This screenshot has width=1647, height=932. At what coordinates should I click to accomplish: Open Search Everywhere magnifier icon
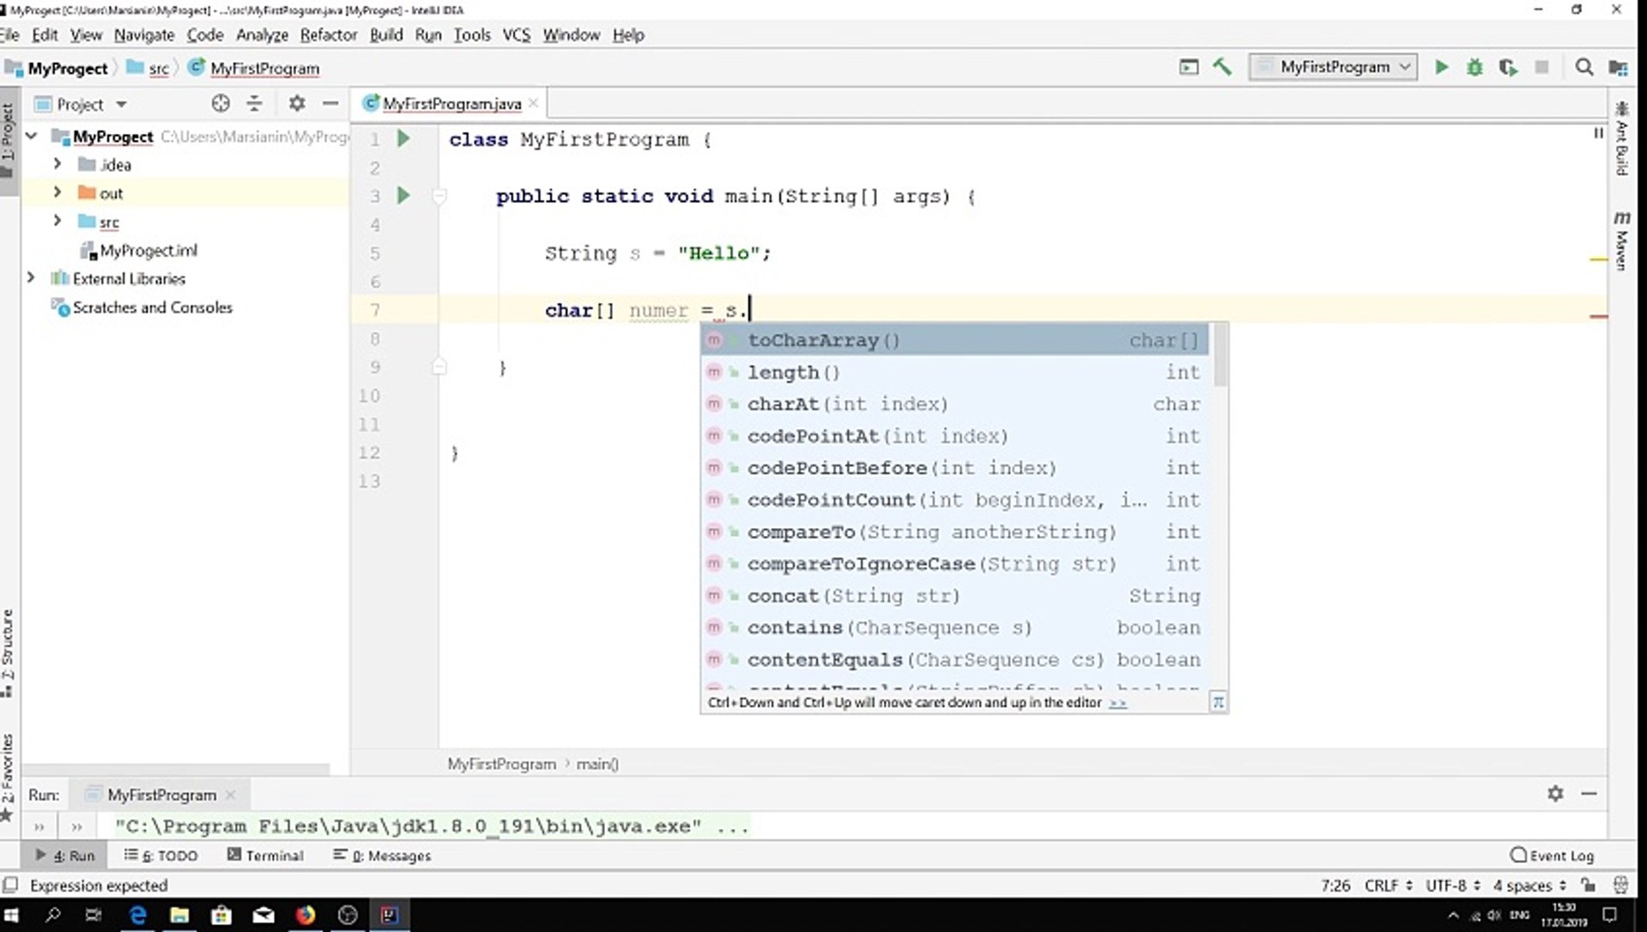click(1584, 67)
